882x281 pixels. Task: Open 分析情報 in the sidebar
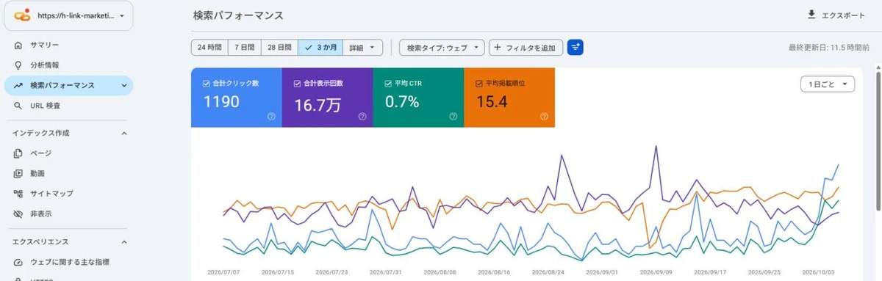[68, 65]
